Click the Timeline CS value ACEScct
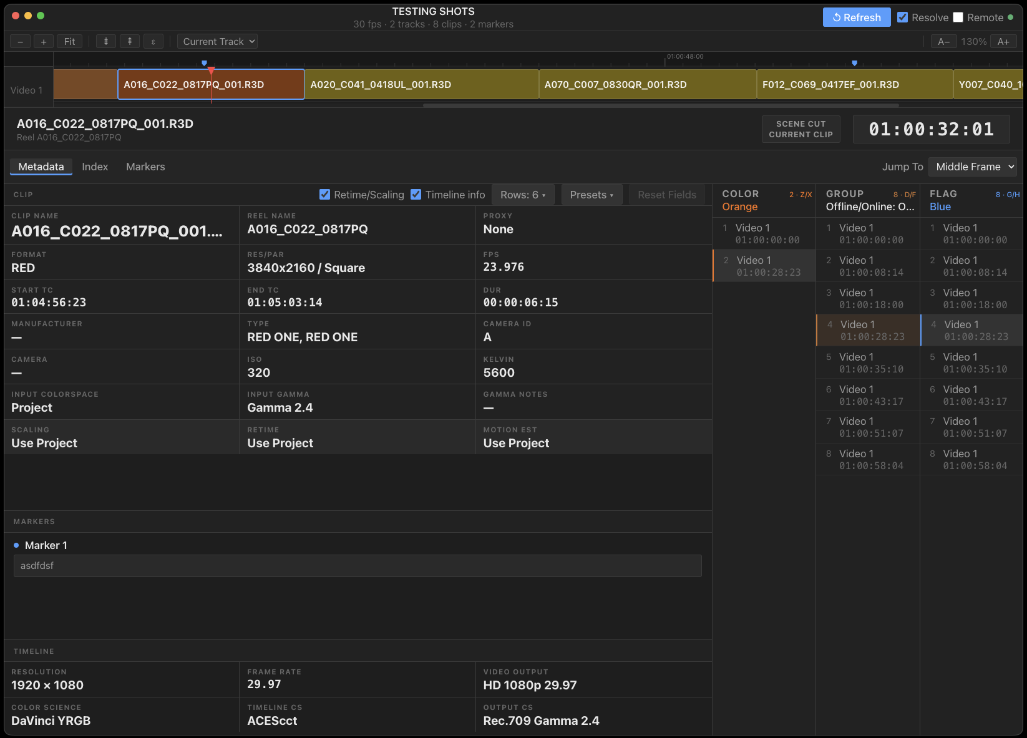Screen dimensions: 1027x738 (x=272, y=721)
